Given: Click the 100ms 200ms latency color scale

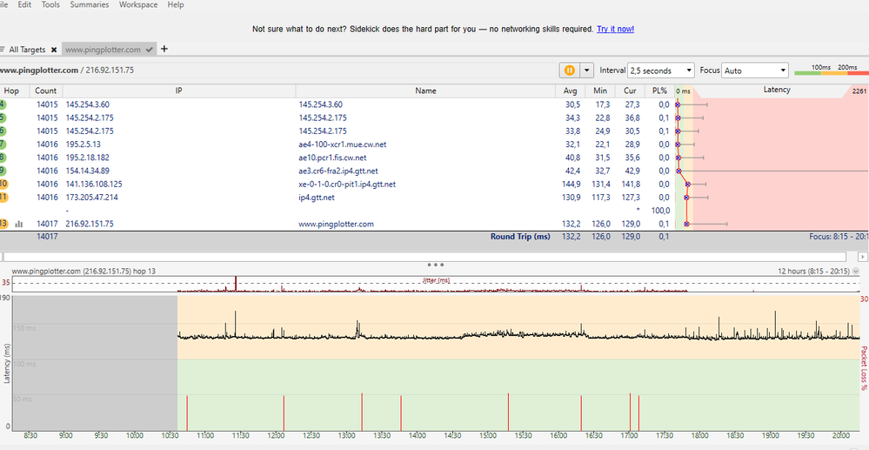Looking at the screenshot, I should pos(832,70).
